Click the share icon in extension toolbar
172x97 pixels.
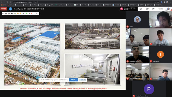pyautogui.click(x=24, y=13)
